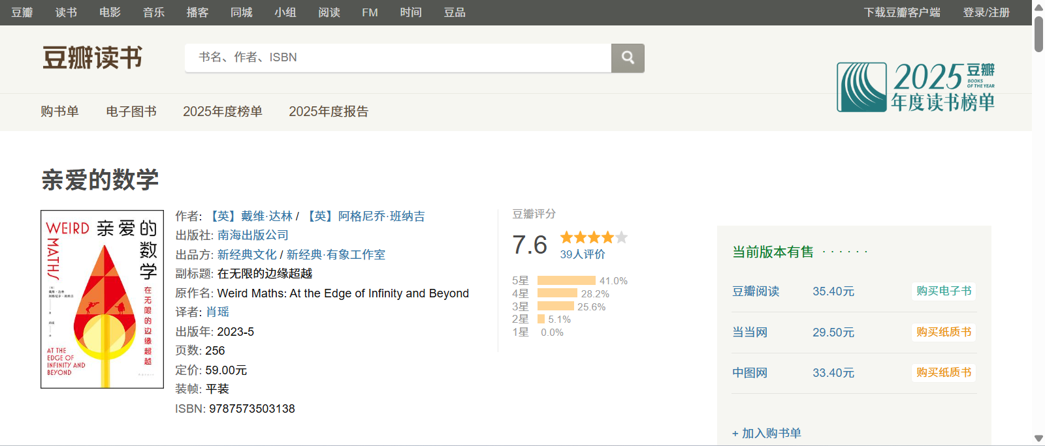Click + 加入购书单

767,433
